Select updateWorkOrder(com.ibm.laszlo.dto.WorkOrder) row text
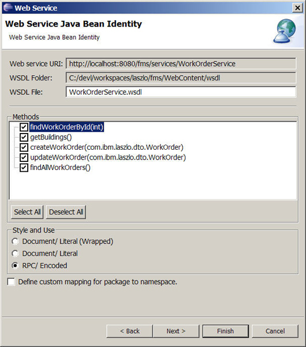This screenshot has height=347, width=306. pos(108,157)
